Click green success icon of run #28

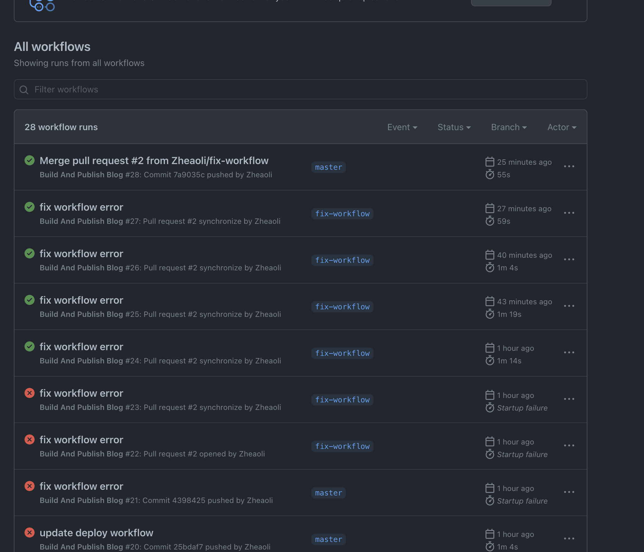coord(30,161)
